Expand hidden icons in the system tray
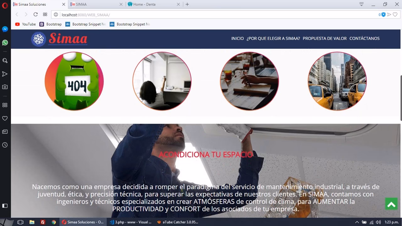This screenshot has width=402, height=226. [x=357, y=222]
